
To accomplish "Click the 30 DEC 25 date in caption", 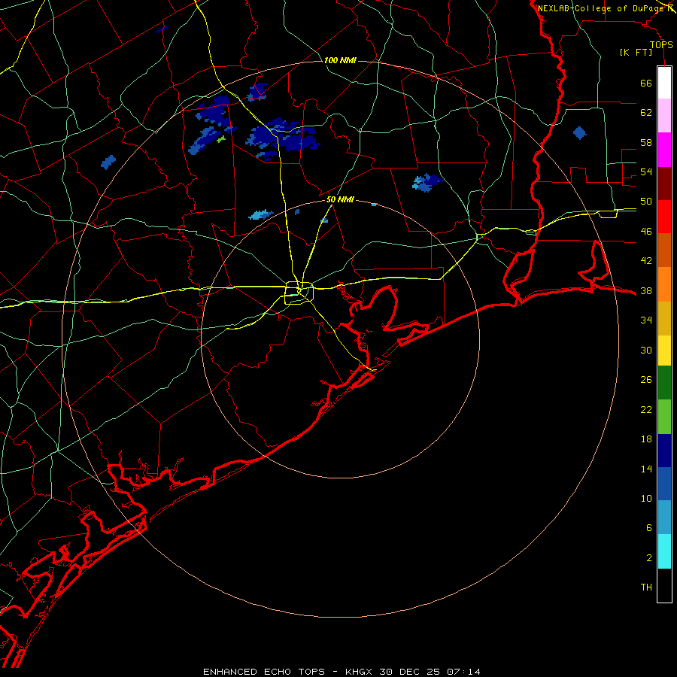I will click(x=409, y=672).
